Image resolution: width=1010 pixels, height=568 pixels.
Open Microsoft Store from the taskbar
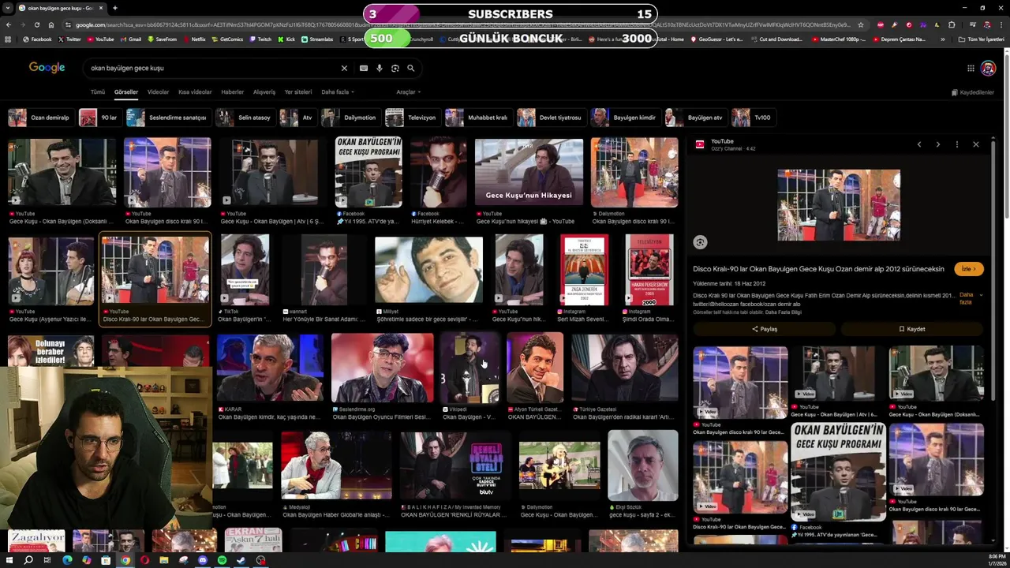pyautogui.click(x=106, y=560)
